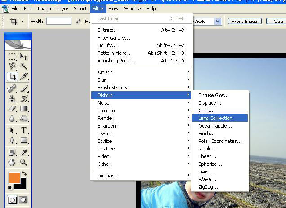The image size is (286, 208).
Task: Select the History Brush tool
Action: coord(24,99)
